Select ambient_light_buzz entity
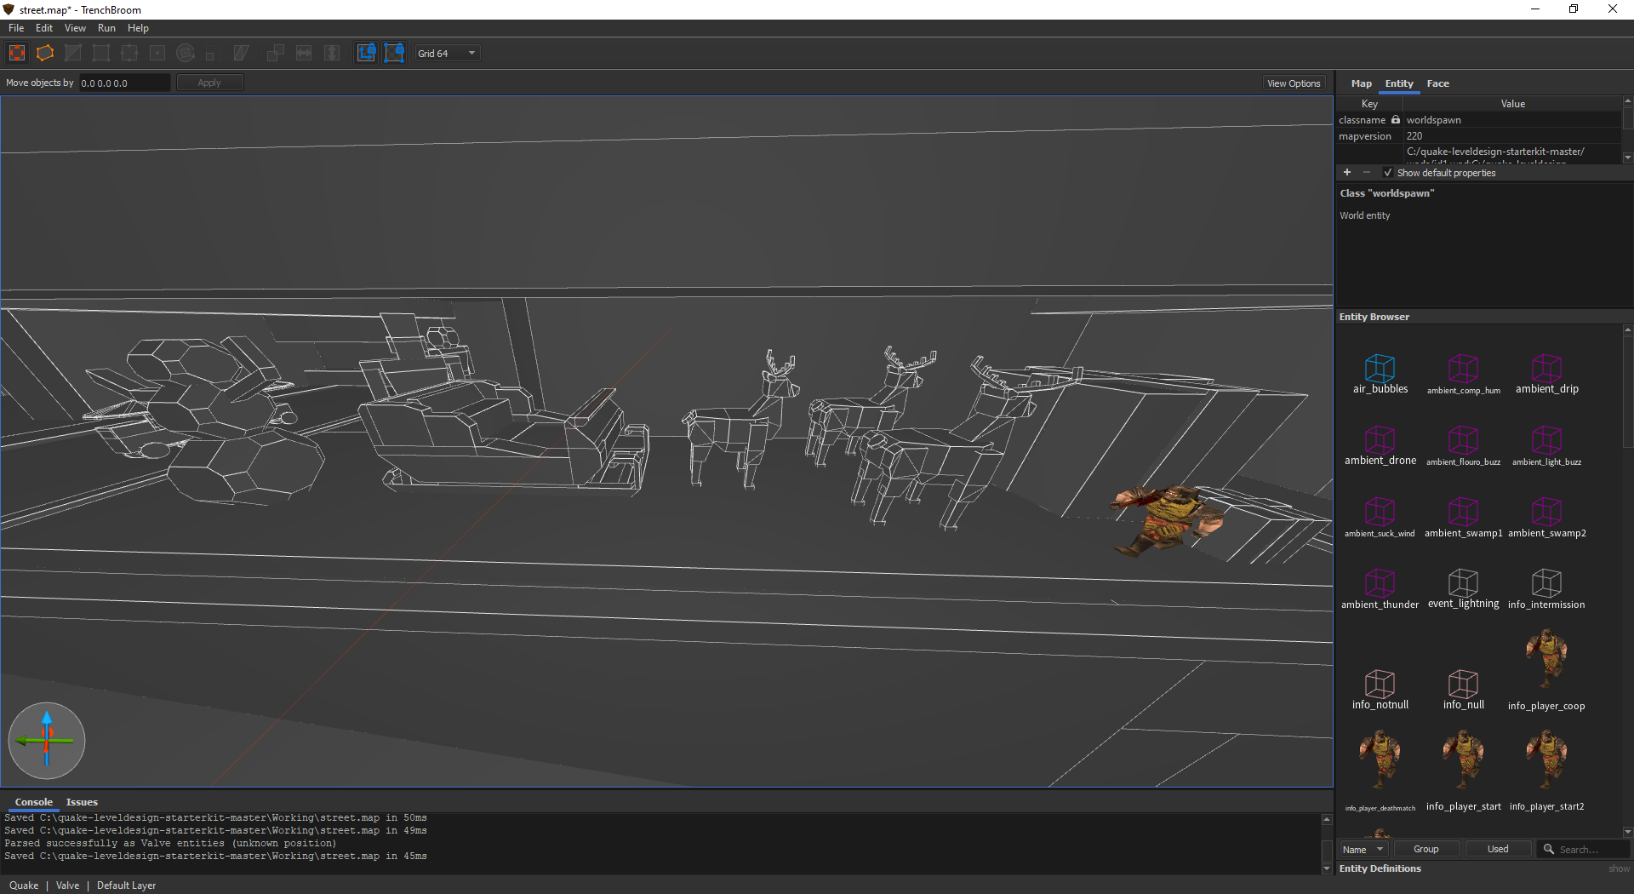The height and width of the screenshot is (894, 1634). pos(1547,444)
